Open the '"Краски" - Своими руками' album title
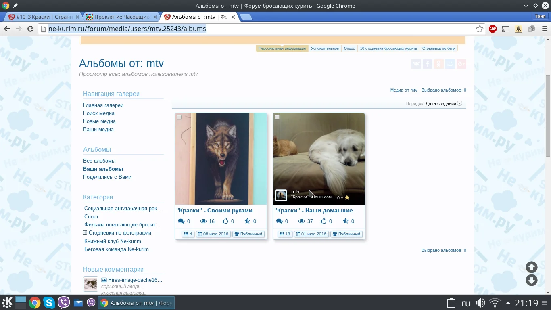The width and height of the screenshot is (551, 310). 214,210
